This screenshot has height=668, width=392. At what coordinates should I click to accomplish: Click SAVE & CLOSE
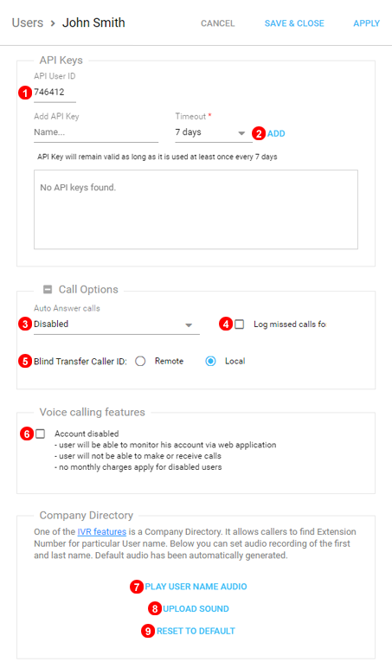(294, 23)
